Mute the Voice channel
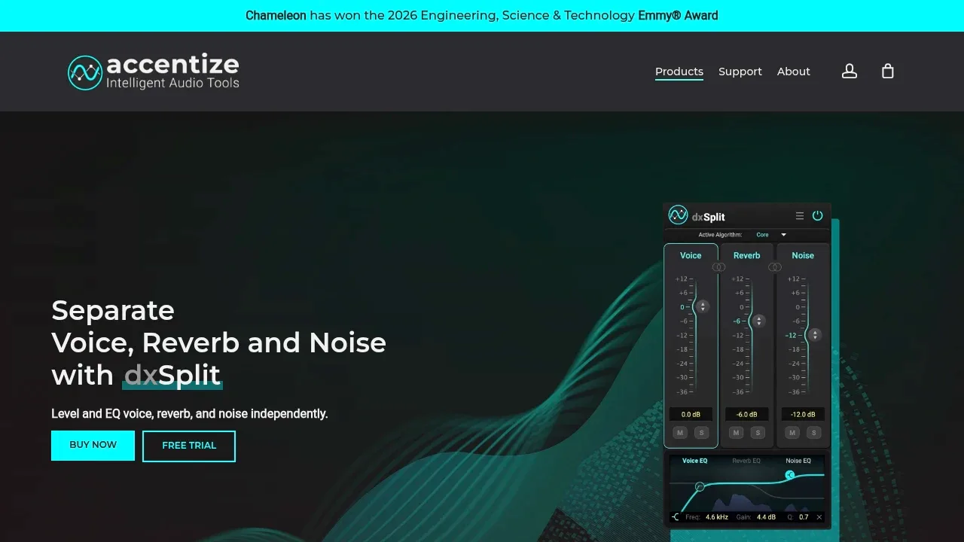 click(680, 433)
